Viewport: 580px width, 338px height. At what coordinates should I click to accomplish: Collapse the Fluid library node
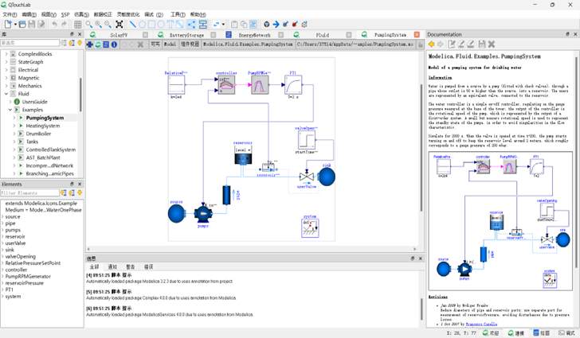[x=6, y=94]
